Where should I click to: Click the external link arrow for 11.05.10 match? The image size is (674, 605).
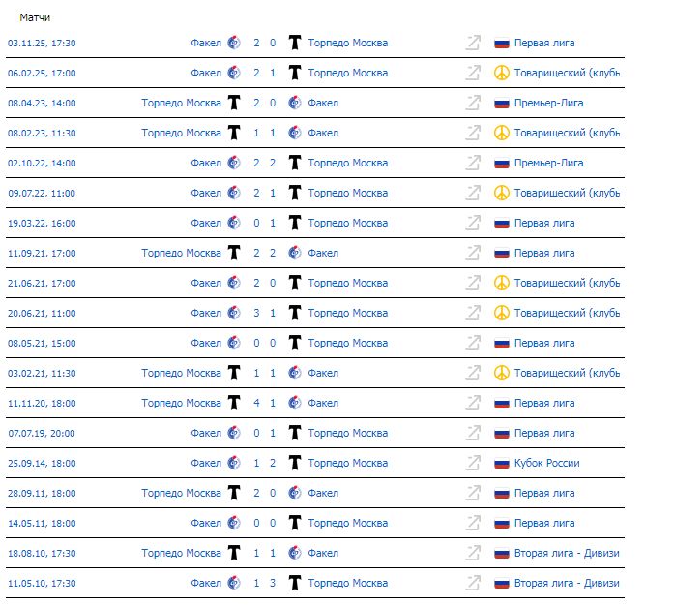473,583
